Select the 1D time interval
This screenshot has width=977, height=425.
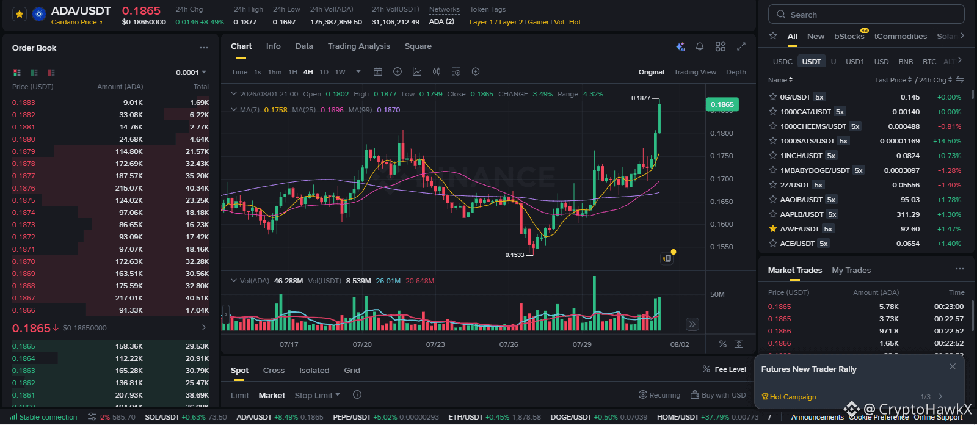click(324, 72)
